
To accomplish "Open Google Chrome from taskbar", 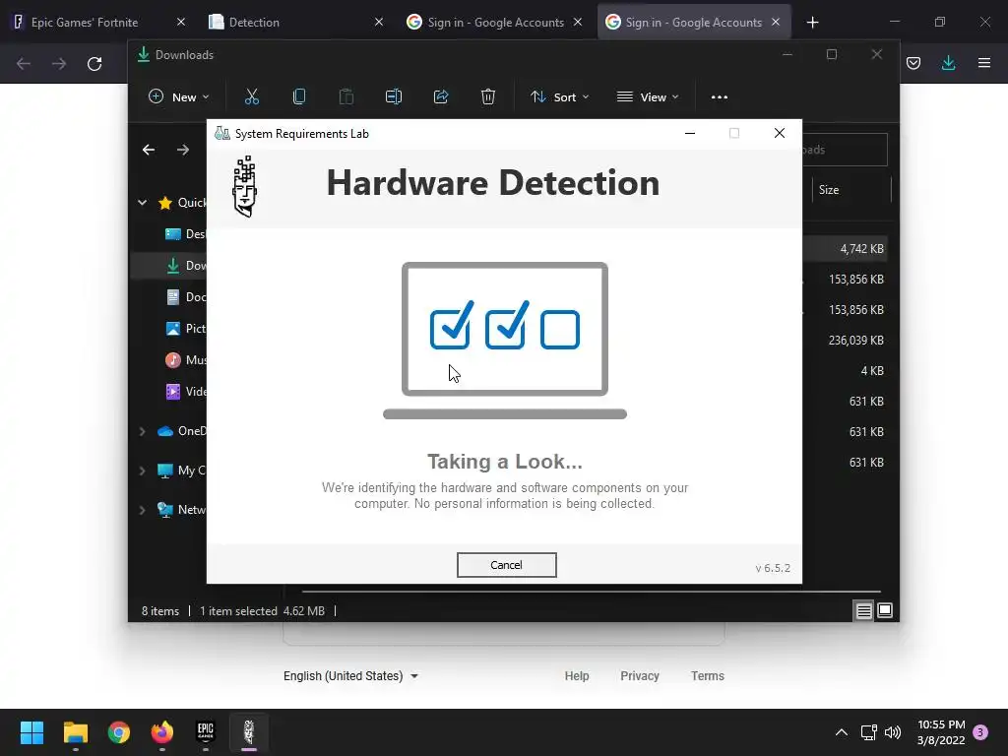I will tap(119, 732).
